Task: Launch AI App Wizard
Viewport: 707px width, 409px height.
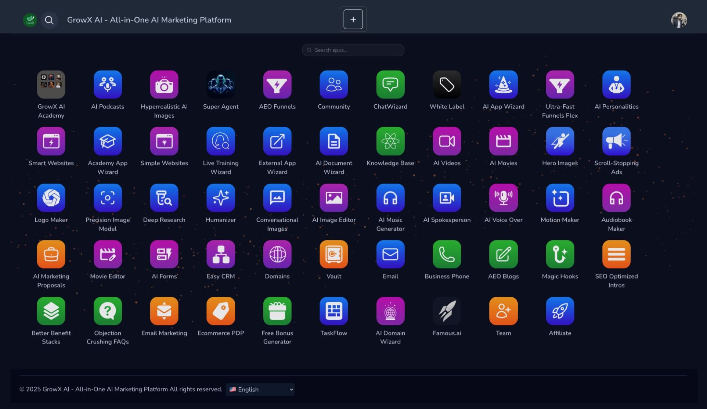Action: point(504,85)
